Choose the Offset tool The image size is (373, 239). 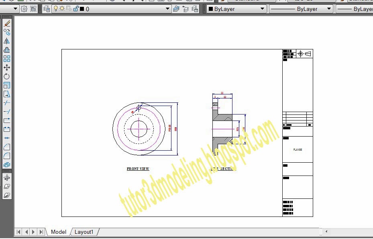pyautogui.click(x=7, y=50)
